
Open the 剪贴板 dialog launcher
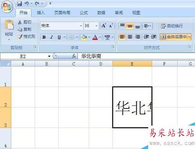pyautogui.click(x=35, y=46)
